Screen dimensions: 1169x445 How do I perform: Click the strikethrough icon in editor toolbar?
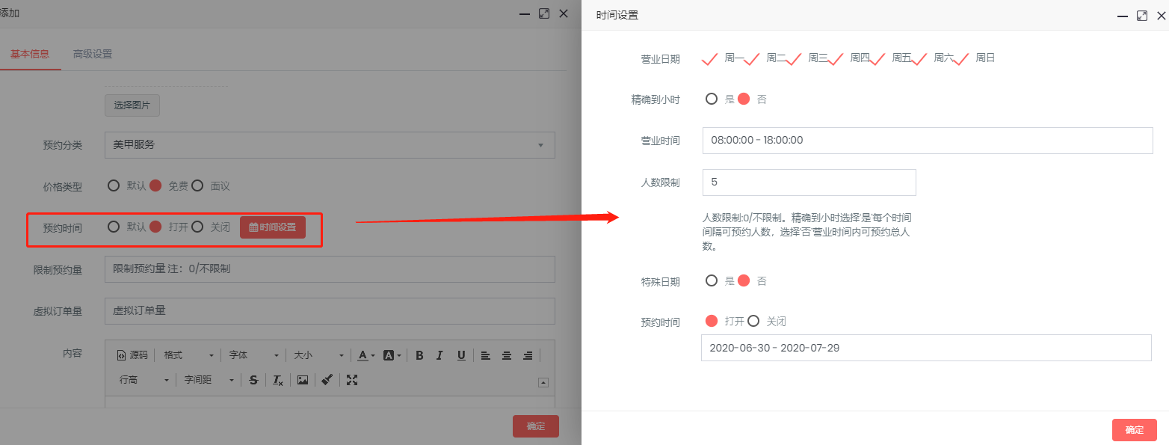pyautogui.click(x=253, y=380)
